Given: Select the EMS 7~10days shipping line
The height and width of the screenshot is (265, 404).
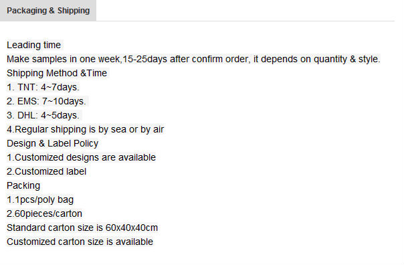Looking at the screenshot, I should click(46, 101).
